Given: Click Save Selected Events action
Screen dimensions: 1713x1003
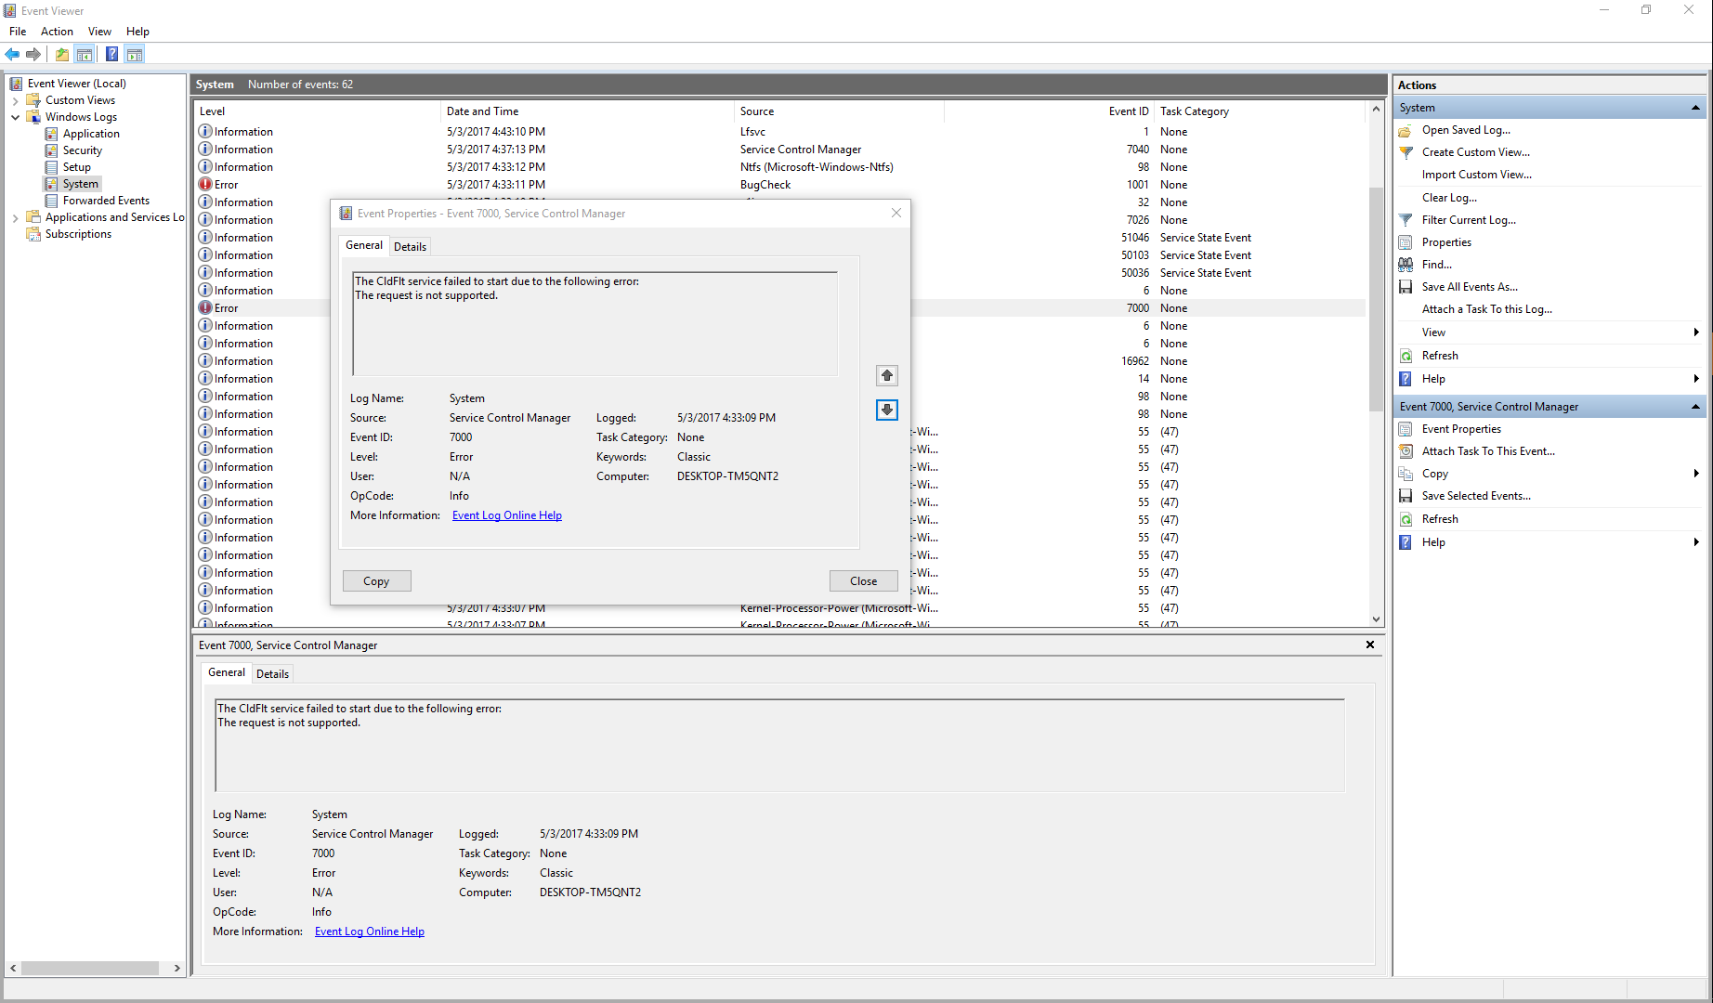Looking at the screenshot, I should point(1476,496).
